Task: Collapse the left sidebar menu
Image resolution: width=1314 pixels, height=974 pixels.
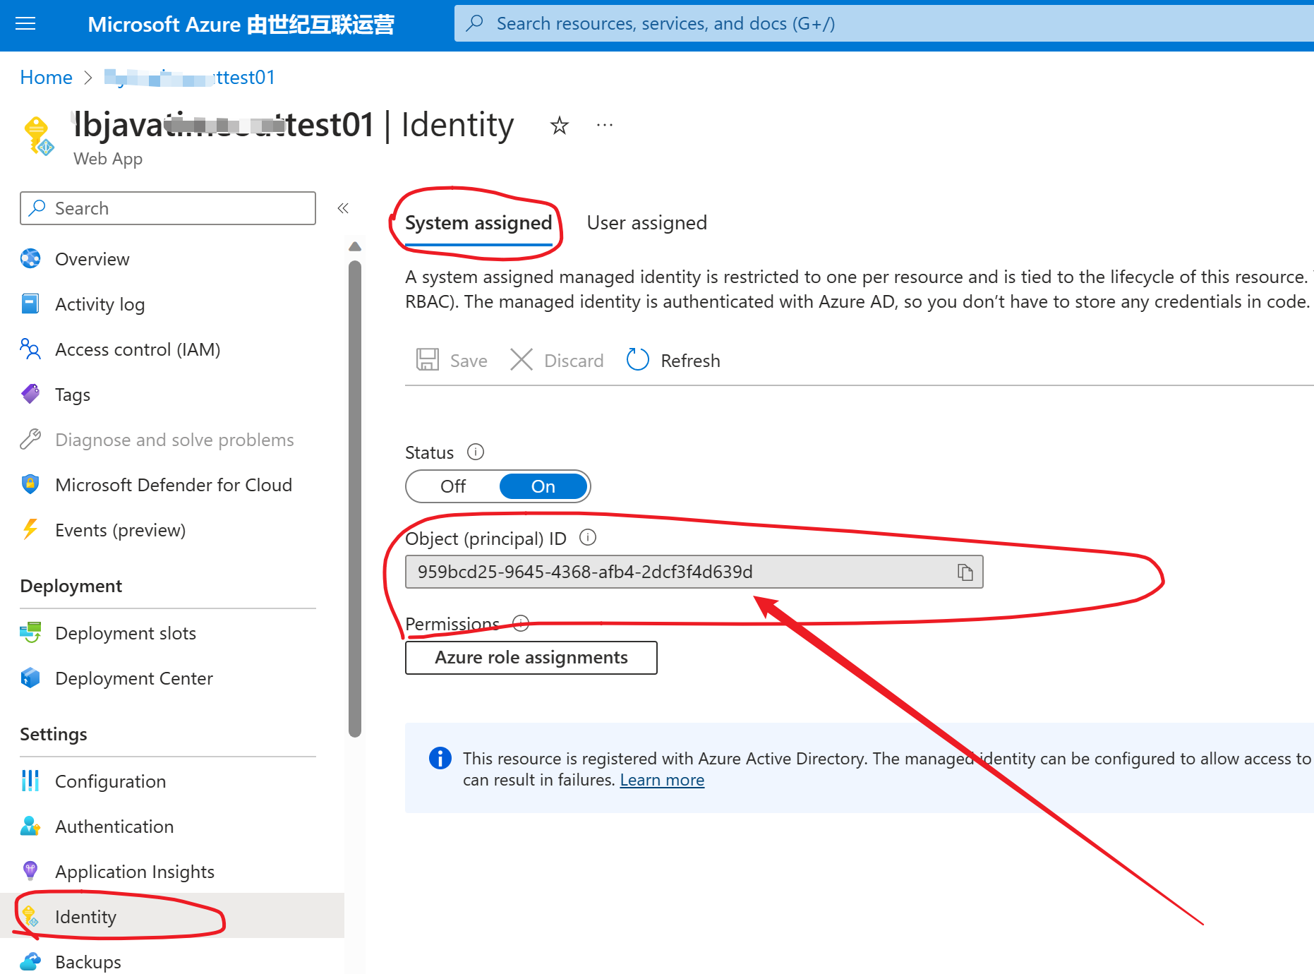Action: tap(343, 208)
